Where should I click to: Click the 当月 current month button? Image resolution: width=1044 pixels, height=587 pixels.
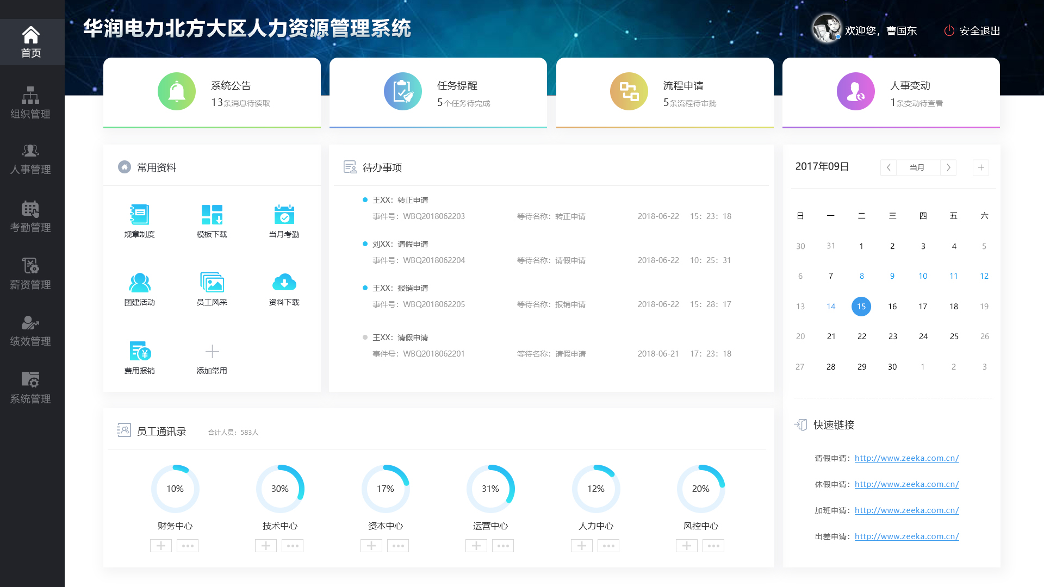click(x=917, y=167)
